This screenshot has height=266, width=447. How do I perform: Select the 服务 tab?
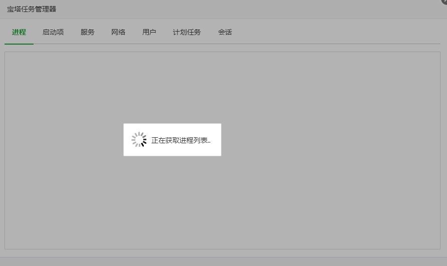coord(87,32)
